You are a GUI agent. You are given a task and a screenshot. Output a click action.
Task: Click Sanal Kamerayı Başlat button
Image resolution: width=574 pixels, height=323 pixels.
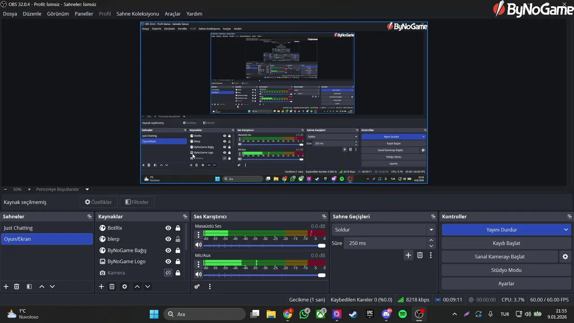click(500, 257)
